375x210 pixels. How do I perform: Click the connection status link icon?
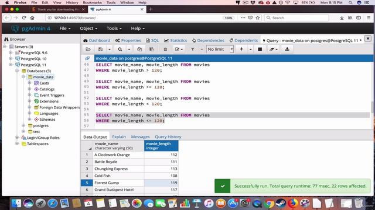point(87,58)
